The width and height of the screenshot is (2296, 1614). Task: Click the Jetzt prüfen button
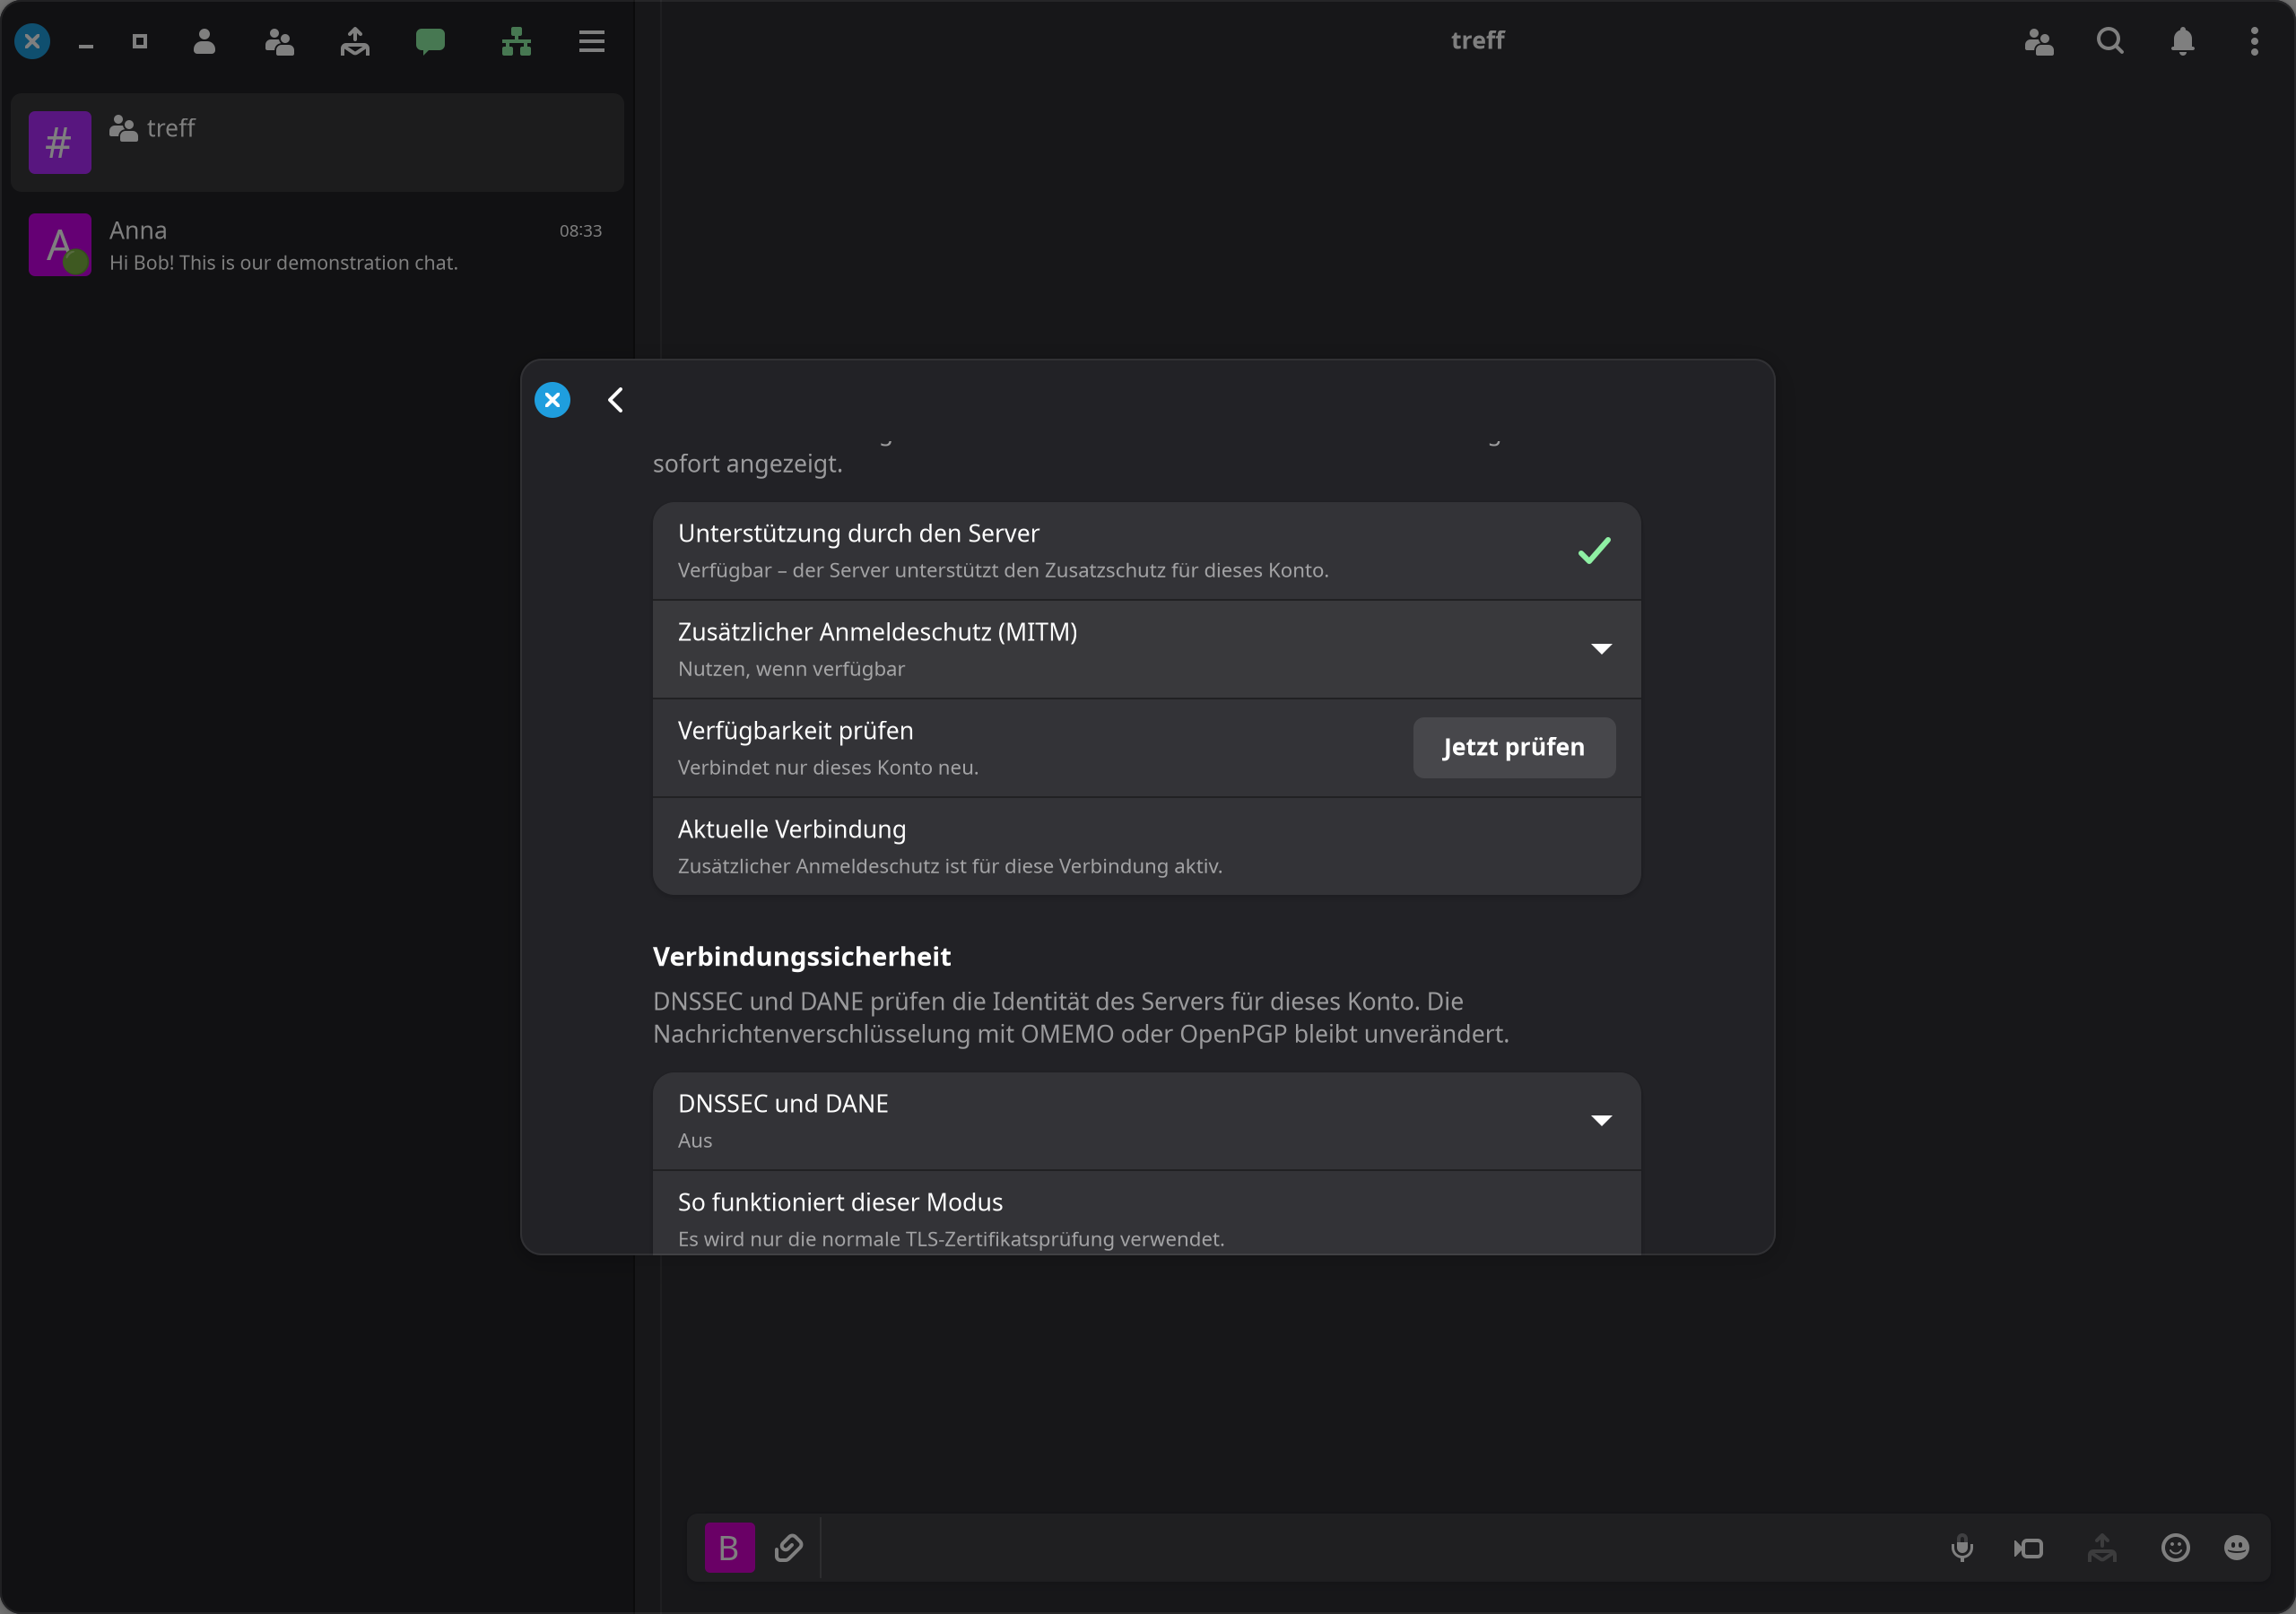tap(1514, 747)
